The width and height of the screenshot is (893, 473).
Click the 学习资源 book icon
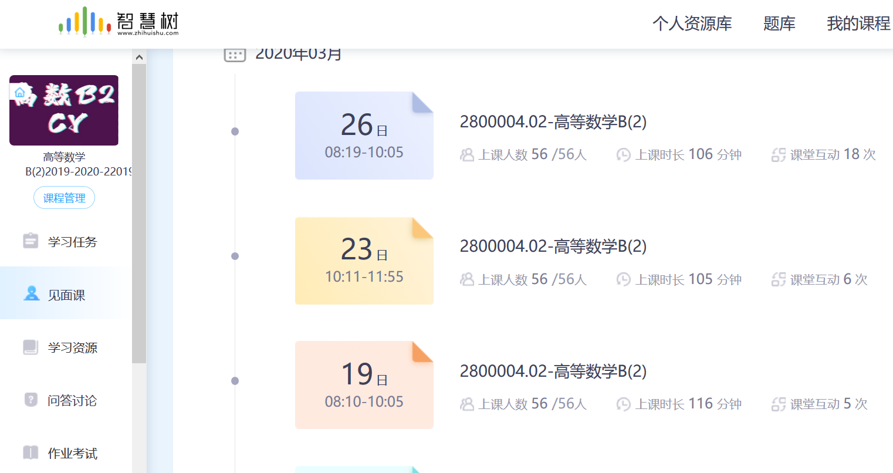click(31, 347)
